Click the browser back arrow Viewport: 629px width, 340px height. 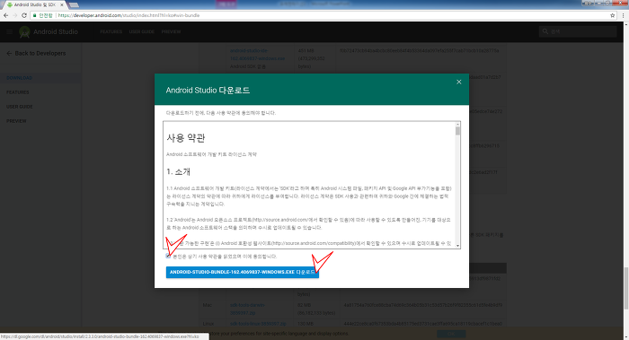(5, 15)
